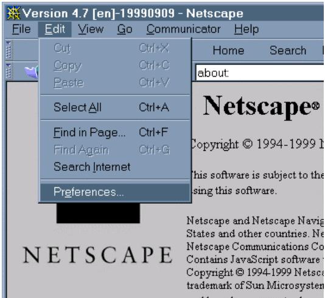This screenshot has width=325, height=298.
Task: Click the Netscape title bar icon
Action: (13, 13)
